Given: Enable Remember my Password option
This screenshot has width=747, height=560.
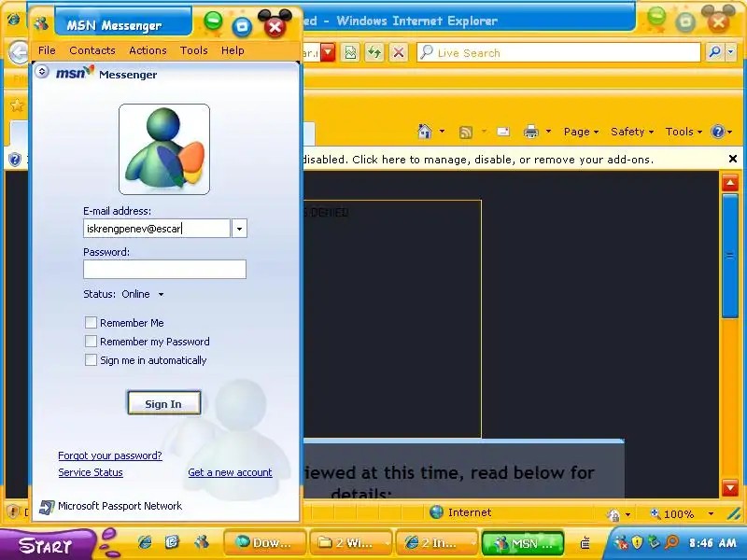Looking at the screenshot, I should 91,341.
